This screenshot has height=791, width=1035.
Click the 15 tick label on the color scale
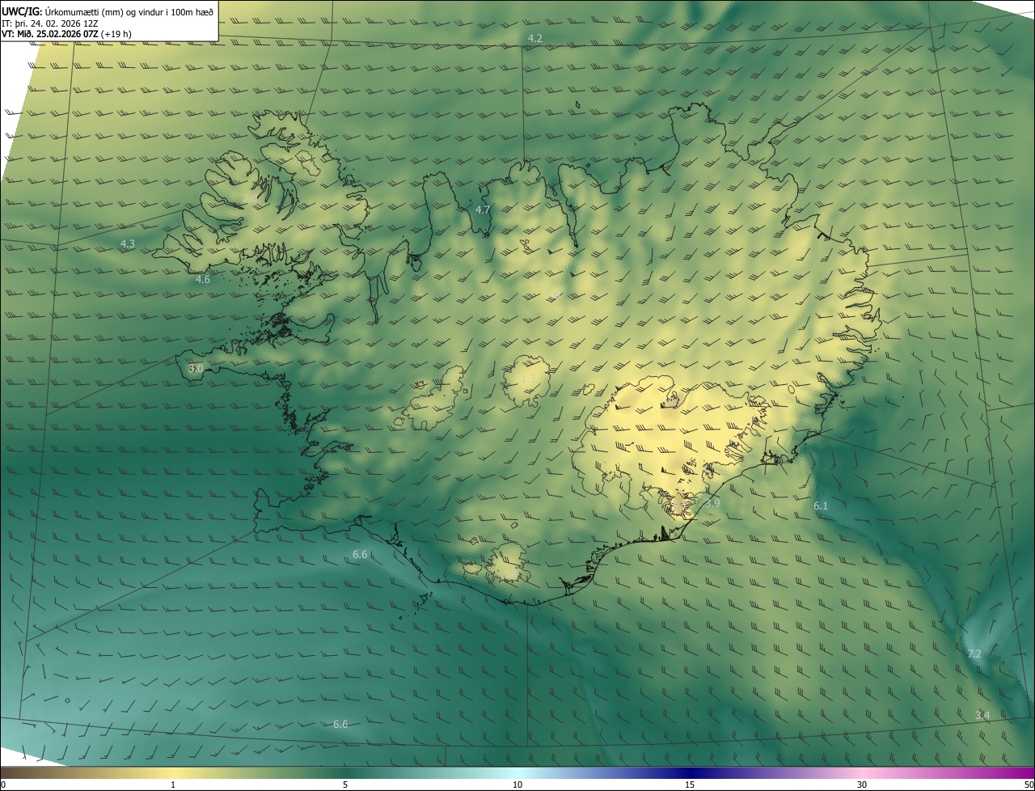pyautogui.click(x=690, y=785)
